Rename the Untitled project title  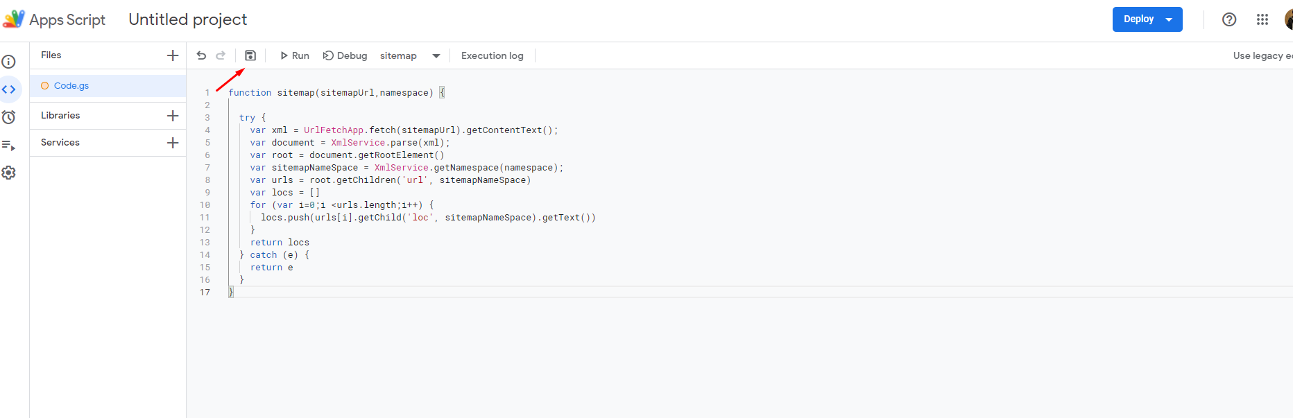pyautogui.click(x=187, y=19)
